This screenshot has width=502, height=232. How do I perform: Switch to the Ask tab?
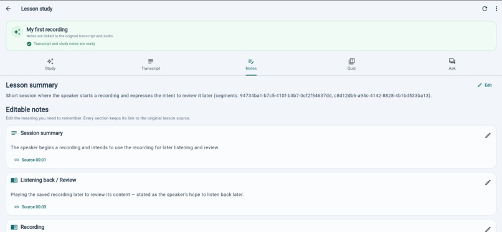(452, 64)
